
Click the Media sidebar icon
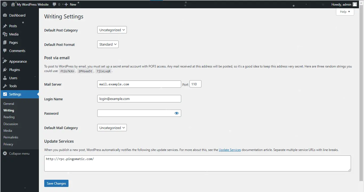tap(5, 34)
